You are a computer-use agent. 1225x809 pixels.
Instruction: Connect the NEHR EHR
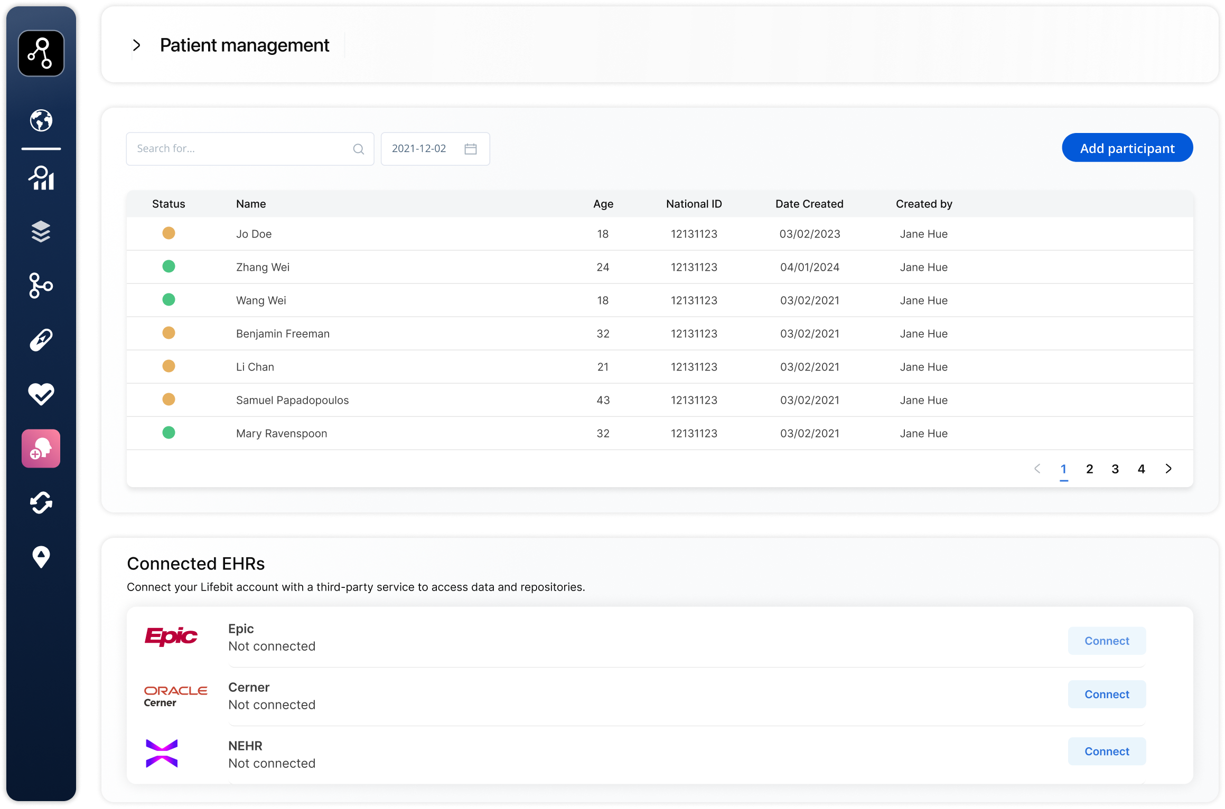1107,751
